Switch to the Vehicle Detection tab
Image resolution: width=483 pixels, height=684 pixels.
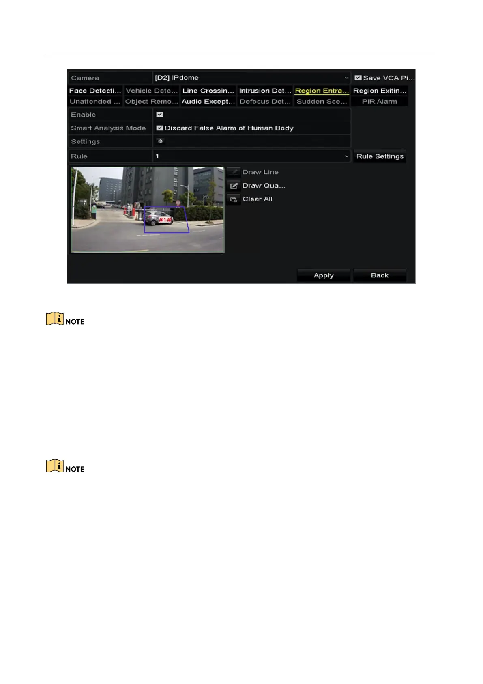pos(151,91)
